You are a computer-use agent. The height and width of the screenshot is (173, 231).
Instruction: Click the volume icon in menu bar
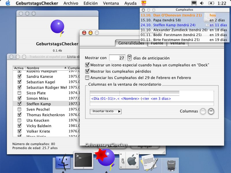pos(202,3)
